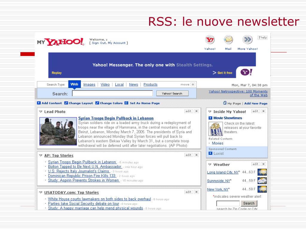
Task: Click the move dropdown arrow
Action: [x=193, y=84]
